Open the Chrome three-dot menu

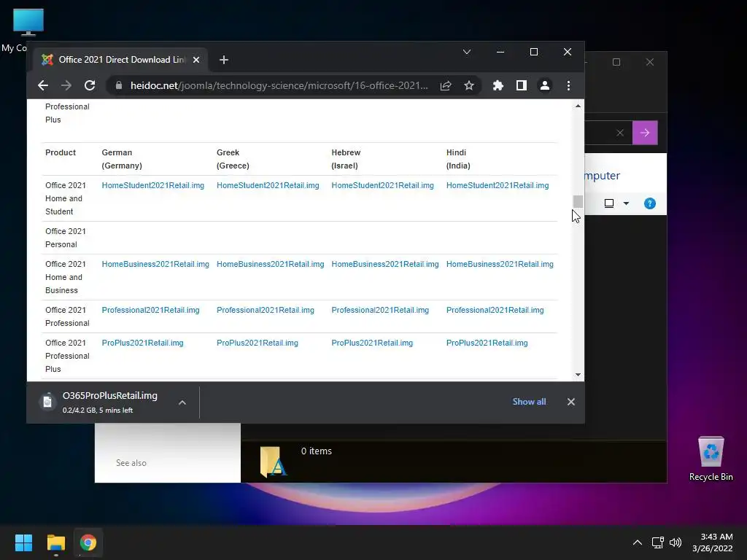[568, 86]
